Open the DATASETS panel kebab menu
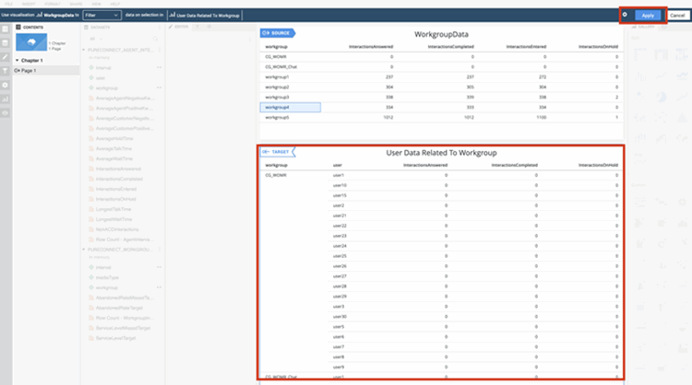This screenshot has height=385, width=692. pyautogui.click(x=160, y=28)
